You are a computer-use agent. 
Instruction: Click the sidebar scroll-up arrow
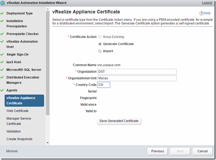48,9
